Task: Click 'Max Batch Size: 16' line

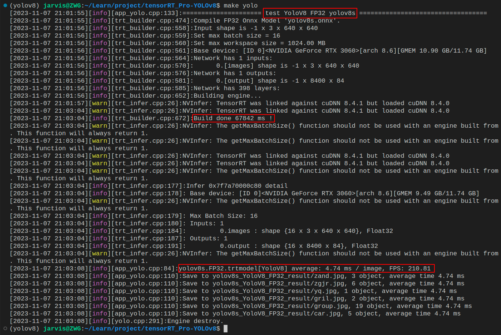Action: [134, 216]
